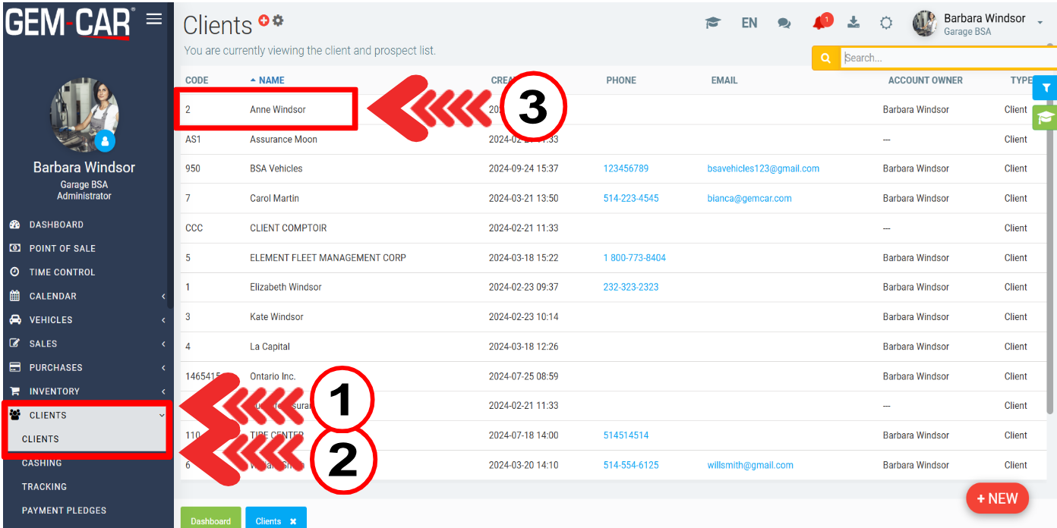Image resolution: width=1057 pixels, height=528 pixels.
Task: Close the Clients tab using its X
Action: coord(293,521)
